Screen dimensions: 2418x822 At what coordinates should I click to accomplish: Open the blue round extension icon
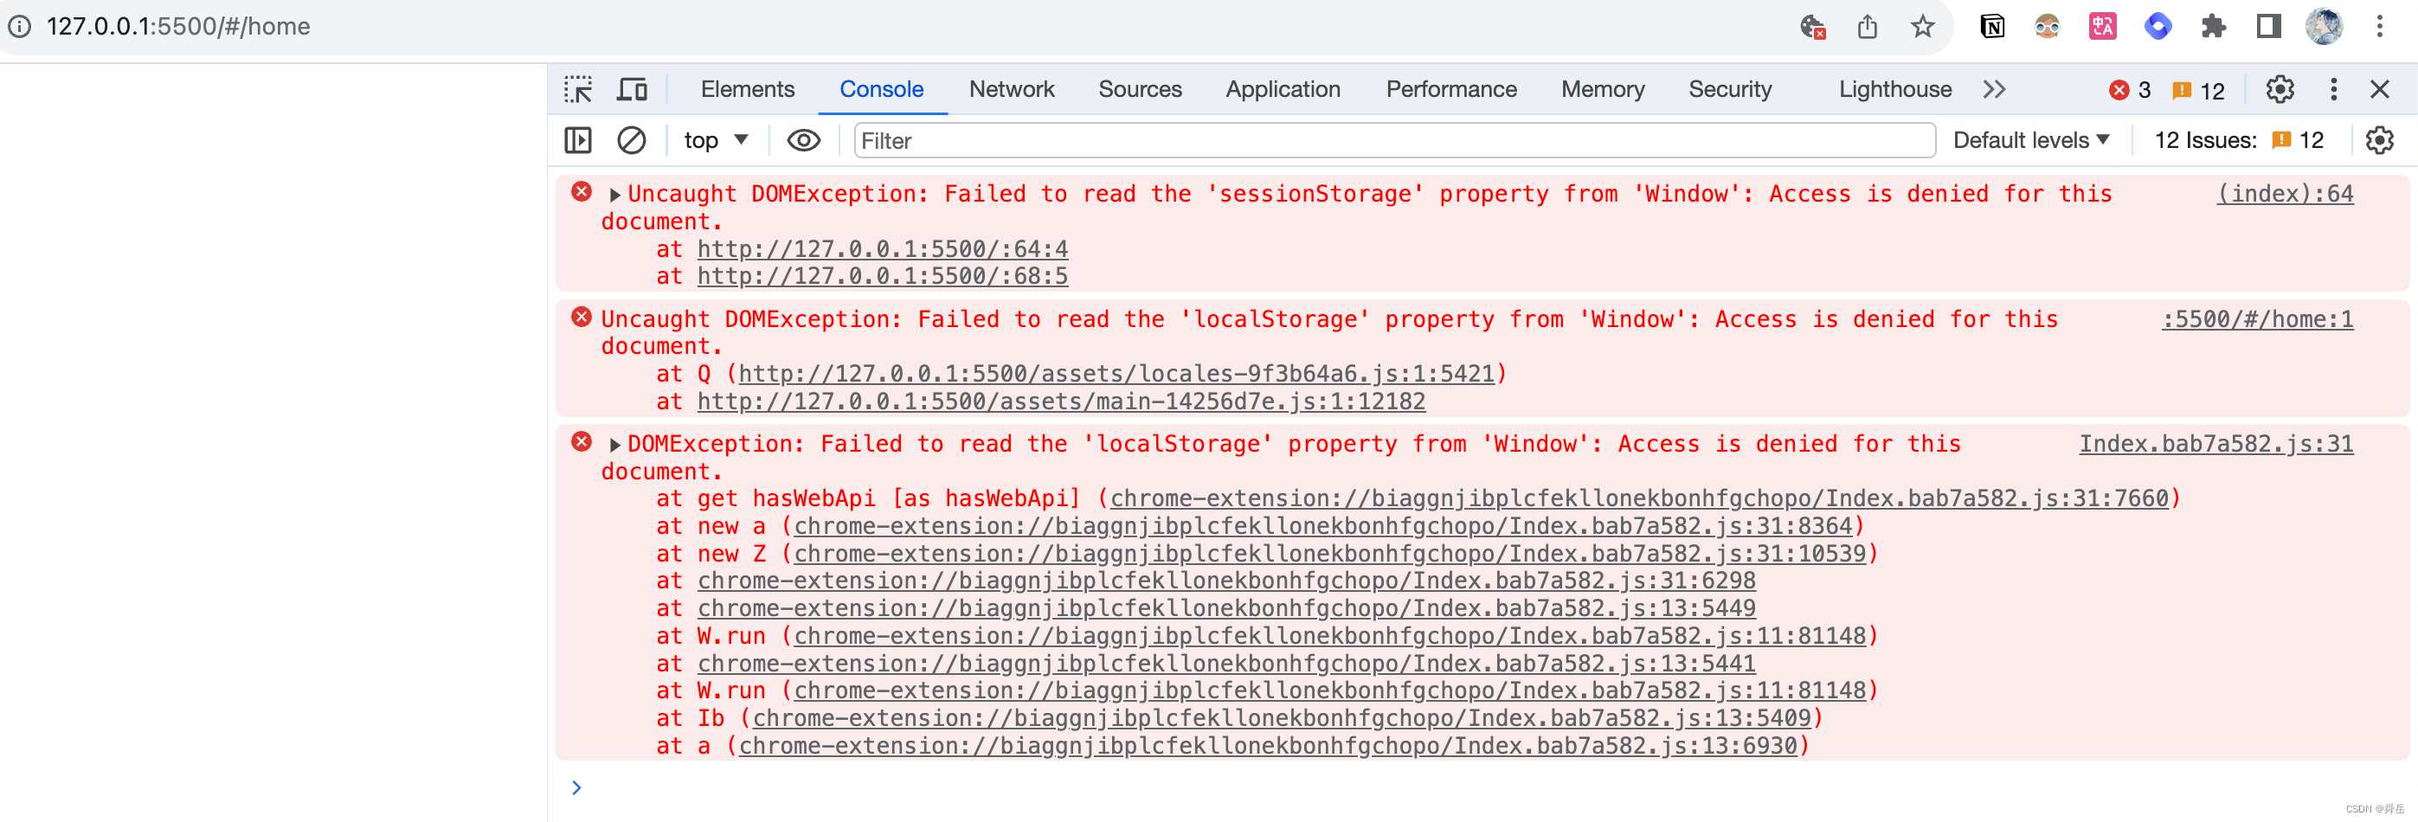[x=2158, y=26]
